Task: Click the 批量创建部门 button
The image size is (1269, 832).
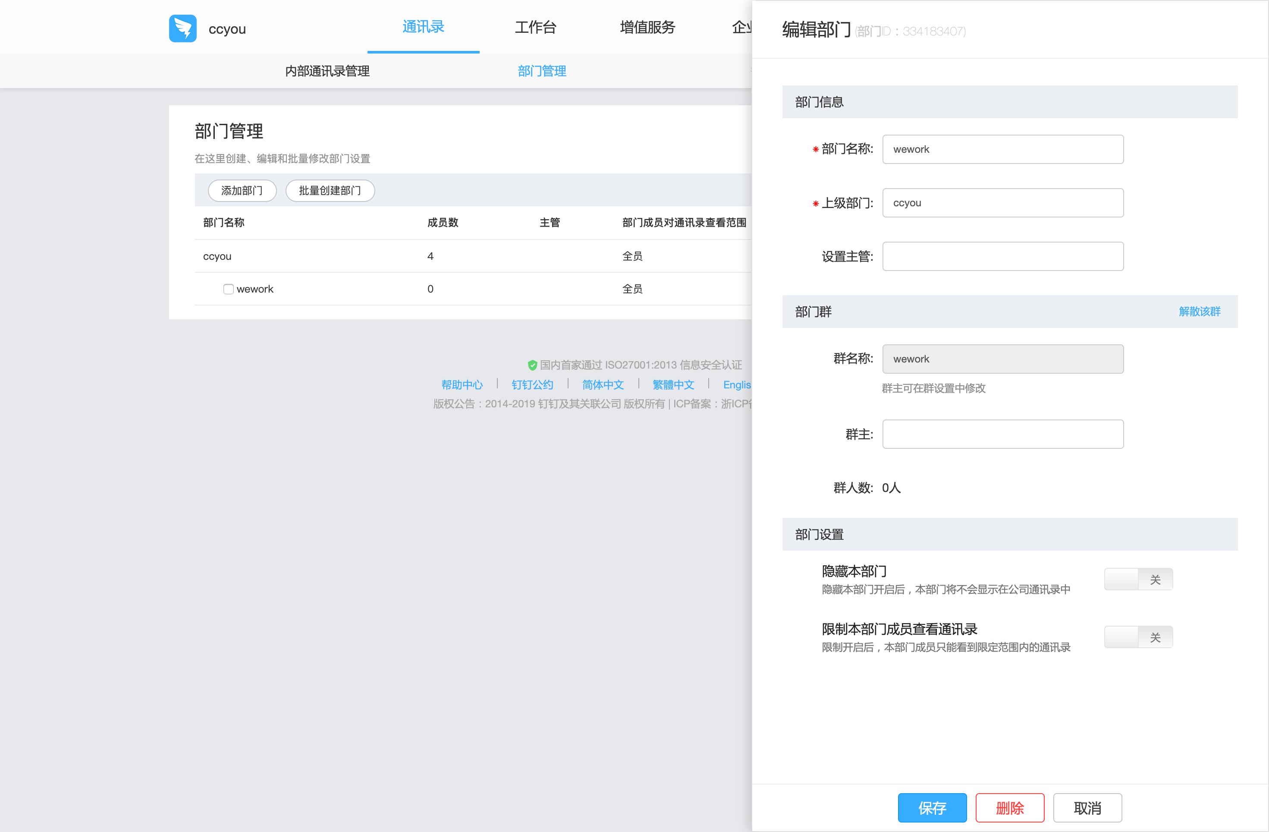Action: [330, 190]
